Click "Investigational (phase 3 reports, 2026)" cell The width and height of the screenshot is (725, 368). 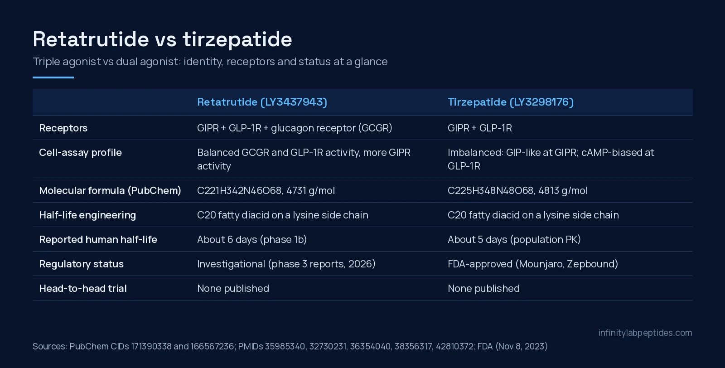pos(286,264)
